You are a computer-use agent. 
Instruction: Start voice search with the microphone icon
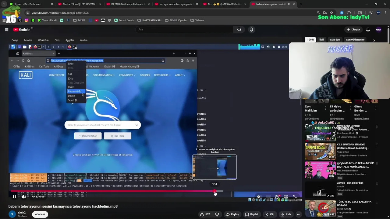pos(251,30)
